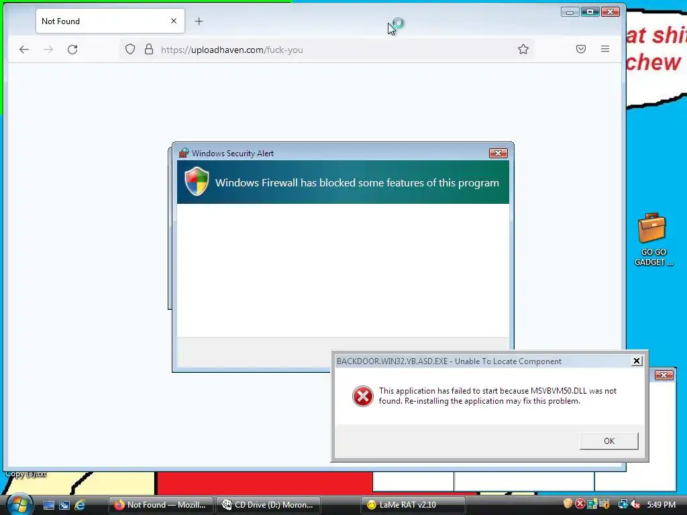The height and width of the screenshot is (515, 687).
Task: Click Show Desktop quick launch icon
Action: [x=48, y=505]
